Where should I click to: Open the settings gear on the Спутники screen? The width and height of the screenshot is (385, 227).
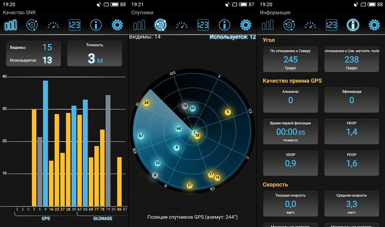[246, 25]
